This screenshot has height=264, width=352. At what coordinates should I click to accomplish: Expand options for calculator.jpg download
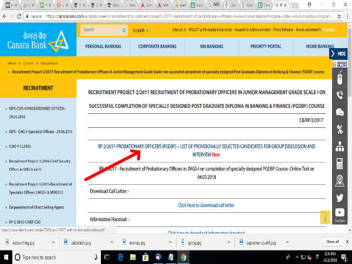point(111,242)
